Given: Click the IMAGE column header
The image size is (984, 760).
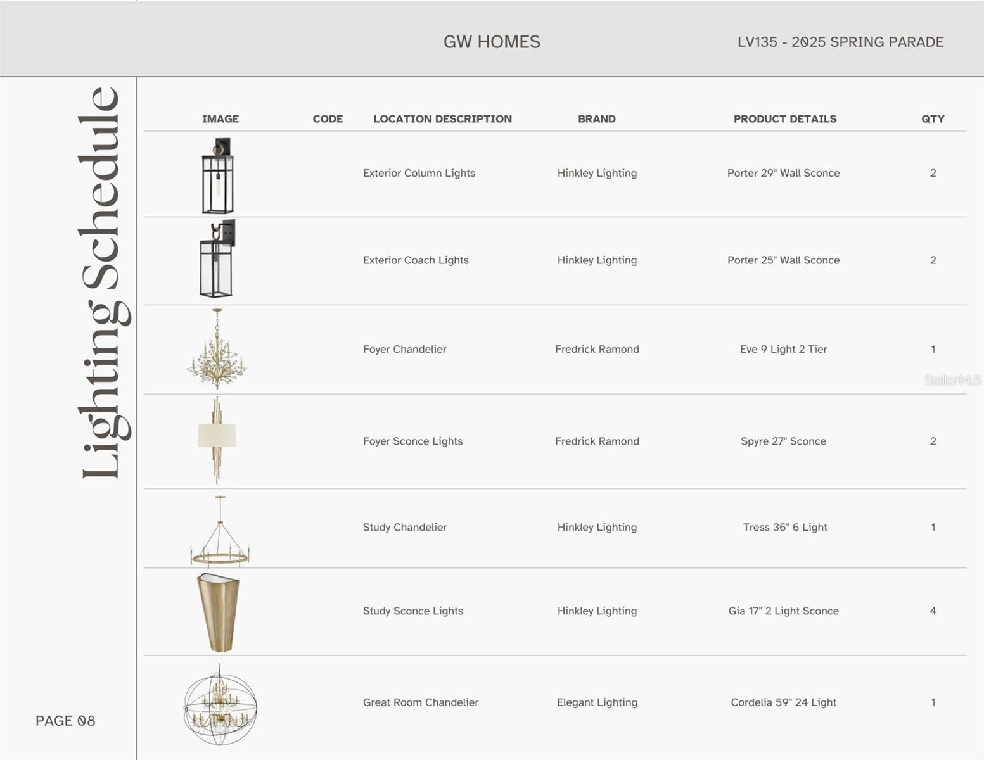Looking at the screenshot, I should [x=220, y=118].
